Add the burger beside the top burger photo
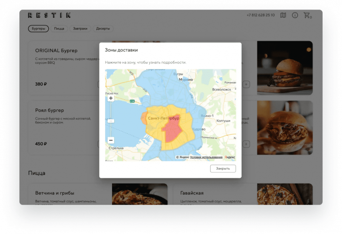The height and width of the screenshot is (234, 342). tap(246, 84)
